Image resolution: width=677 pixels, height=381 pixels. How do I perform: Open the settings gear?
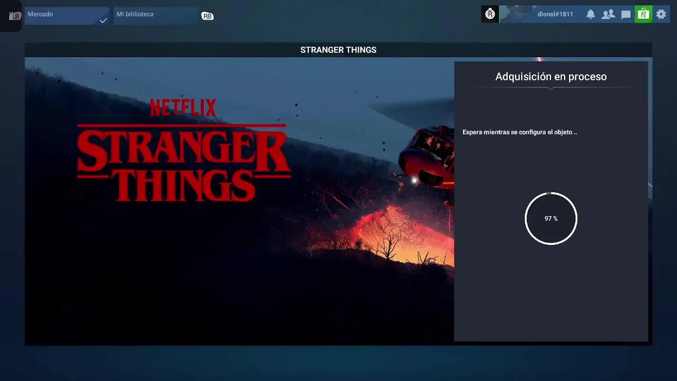(661, 14)
